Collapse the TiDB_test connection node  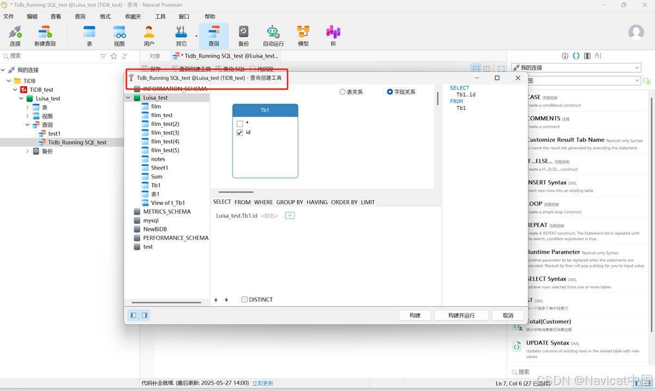pyautogui.click(x=15, y=90)
